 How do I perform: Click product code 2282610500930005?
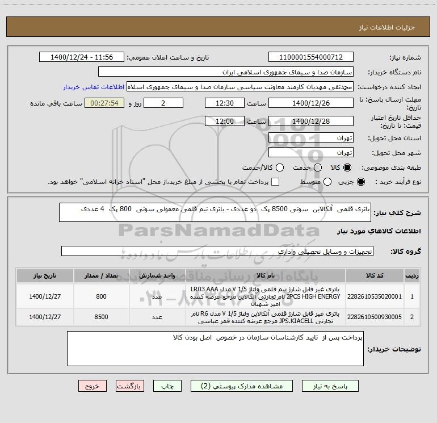375,317
